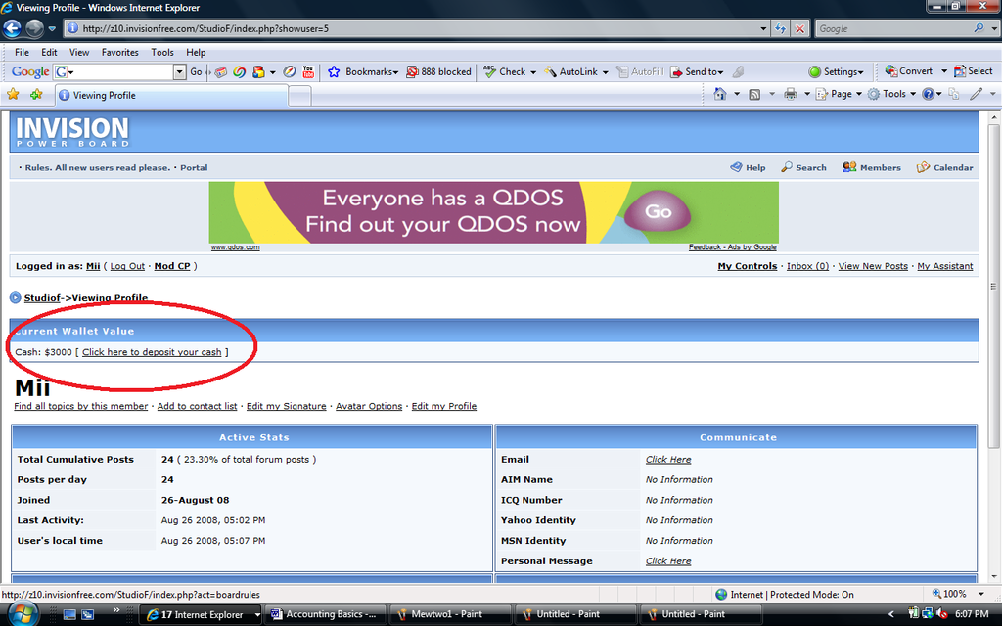Click the deposit your cash link
Image resolution: width=1002 pixels, height=626 pixels.
tap(152, 352)
